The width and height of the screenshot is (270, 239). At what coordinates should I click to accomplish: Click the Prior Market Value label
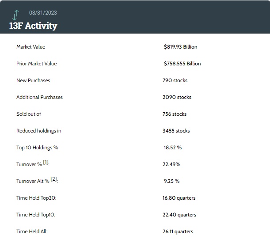(x=37, y=64)
